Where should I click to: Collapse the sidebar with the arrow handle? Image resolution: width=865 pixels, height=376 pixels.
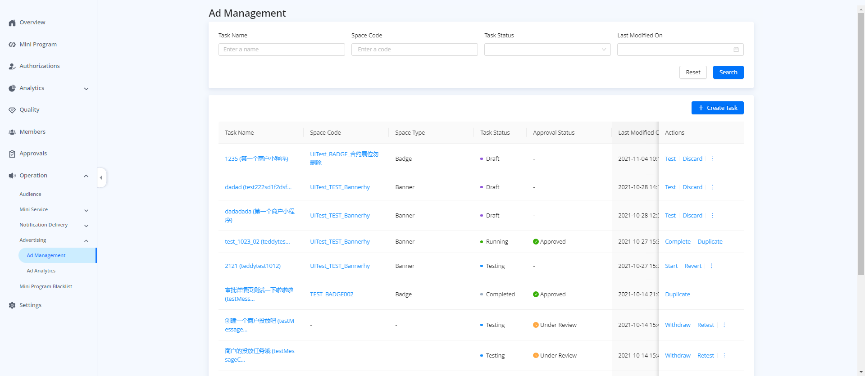[x=101, y=177]
